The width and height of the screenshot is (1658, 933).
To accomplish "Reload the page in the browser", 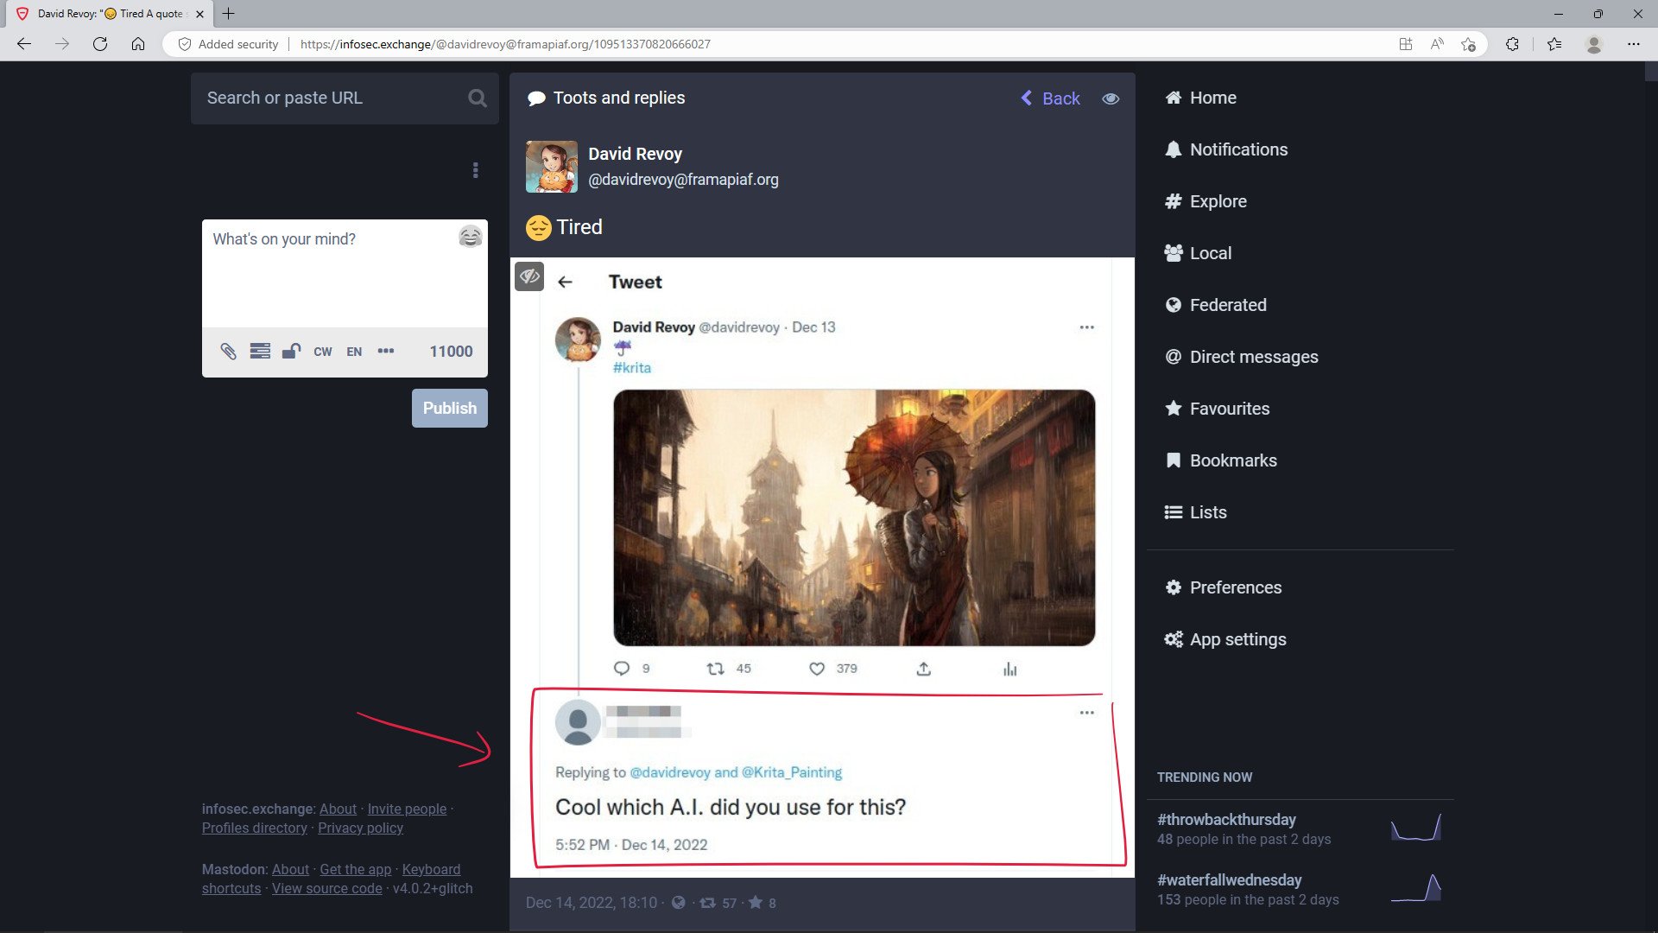I will 100,44.
